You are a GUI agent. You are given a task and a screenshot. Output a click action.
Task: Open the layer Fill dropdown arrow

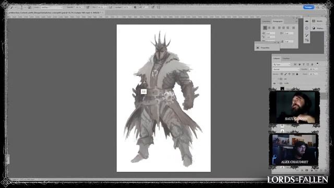coord(316,74)
